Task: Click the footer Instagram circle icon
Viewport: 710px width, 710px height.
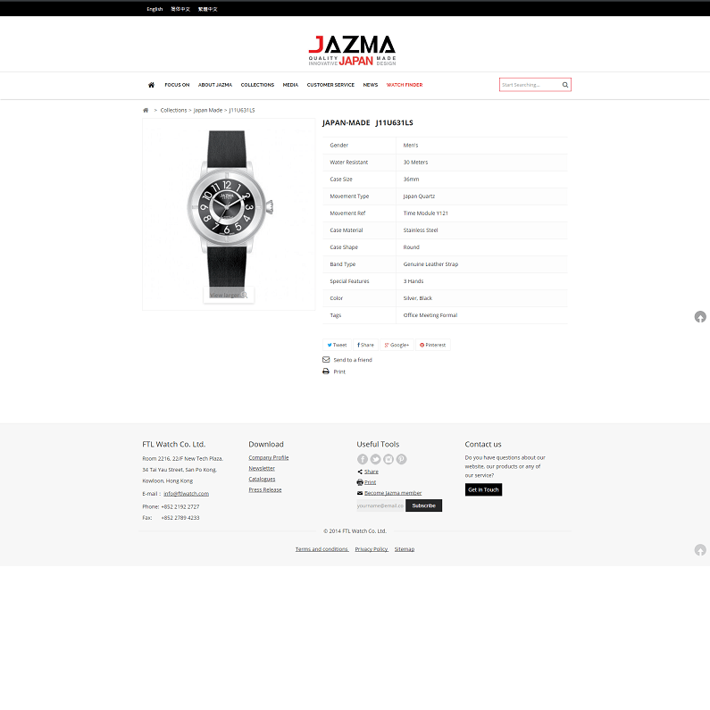Action: click(388, 459)
